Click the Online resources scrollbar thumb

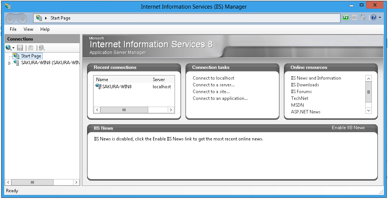click(368, 92)
